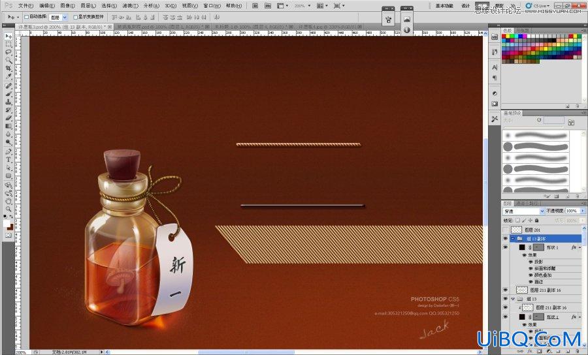
Task: Open the Move tool preset picker arrow
Action: click(x=18, y=17)
